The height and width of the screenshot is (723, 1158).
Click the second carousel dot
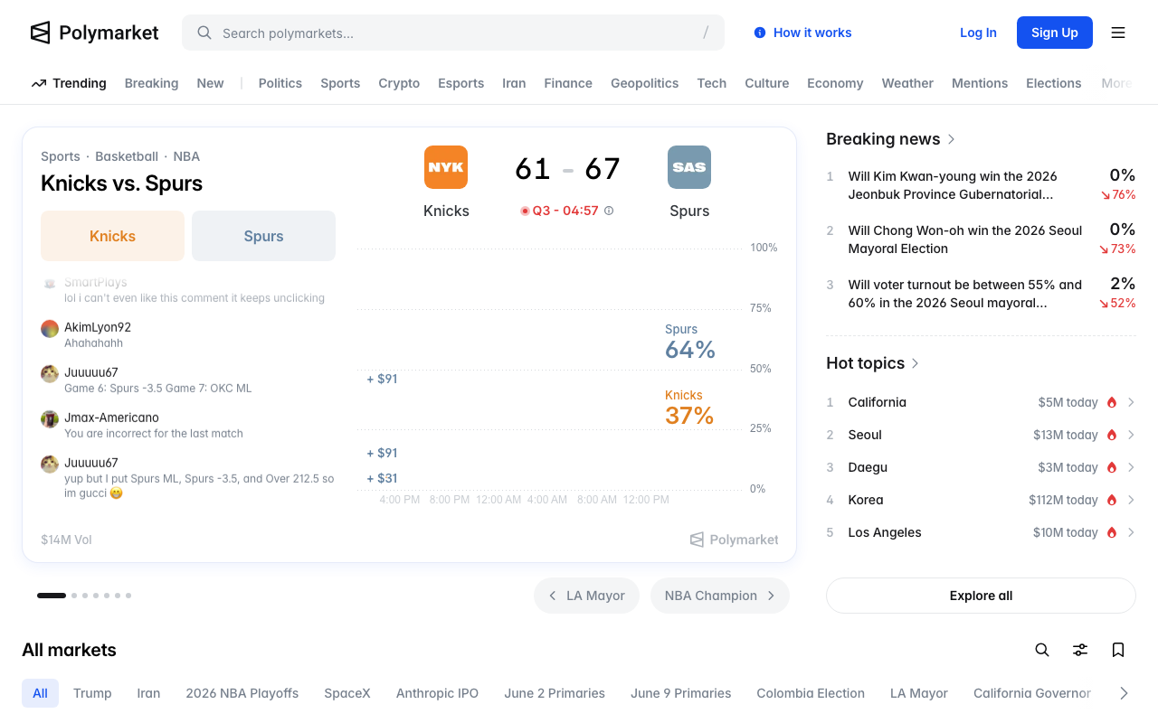coord(74,596)
